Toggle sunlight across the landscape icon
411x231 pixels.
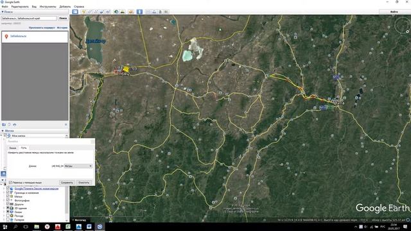(123, 12)
